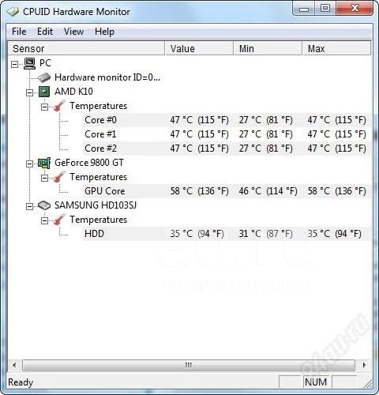Click HDD max 35 °C (94 °F)
Image resolution: width=379 pixels, height=395 pixels.
[x=334, y=234]
